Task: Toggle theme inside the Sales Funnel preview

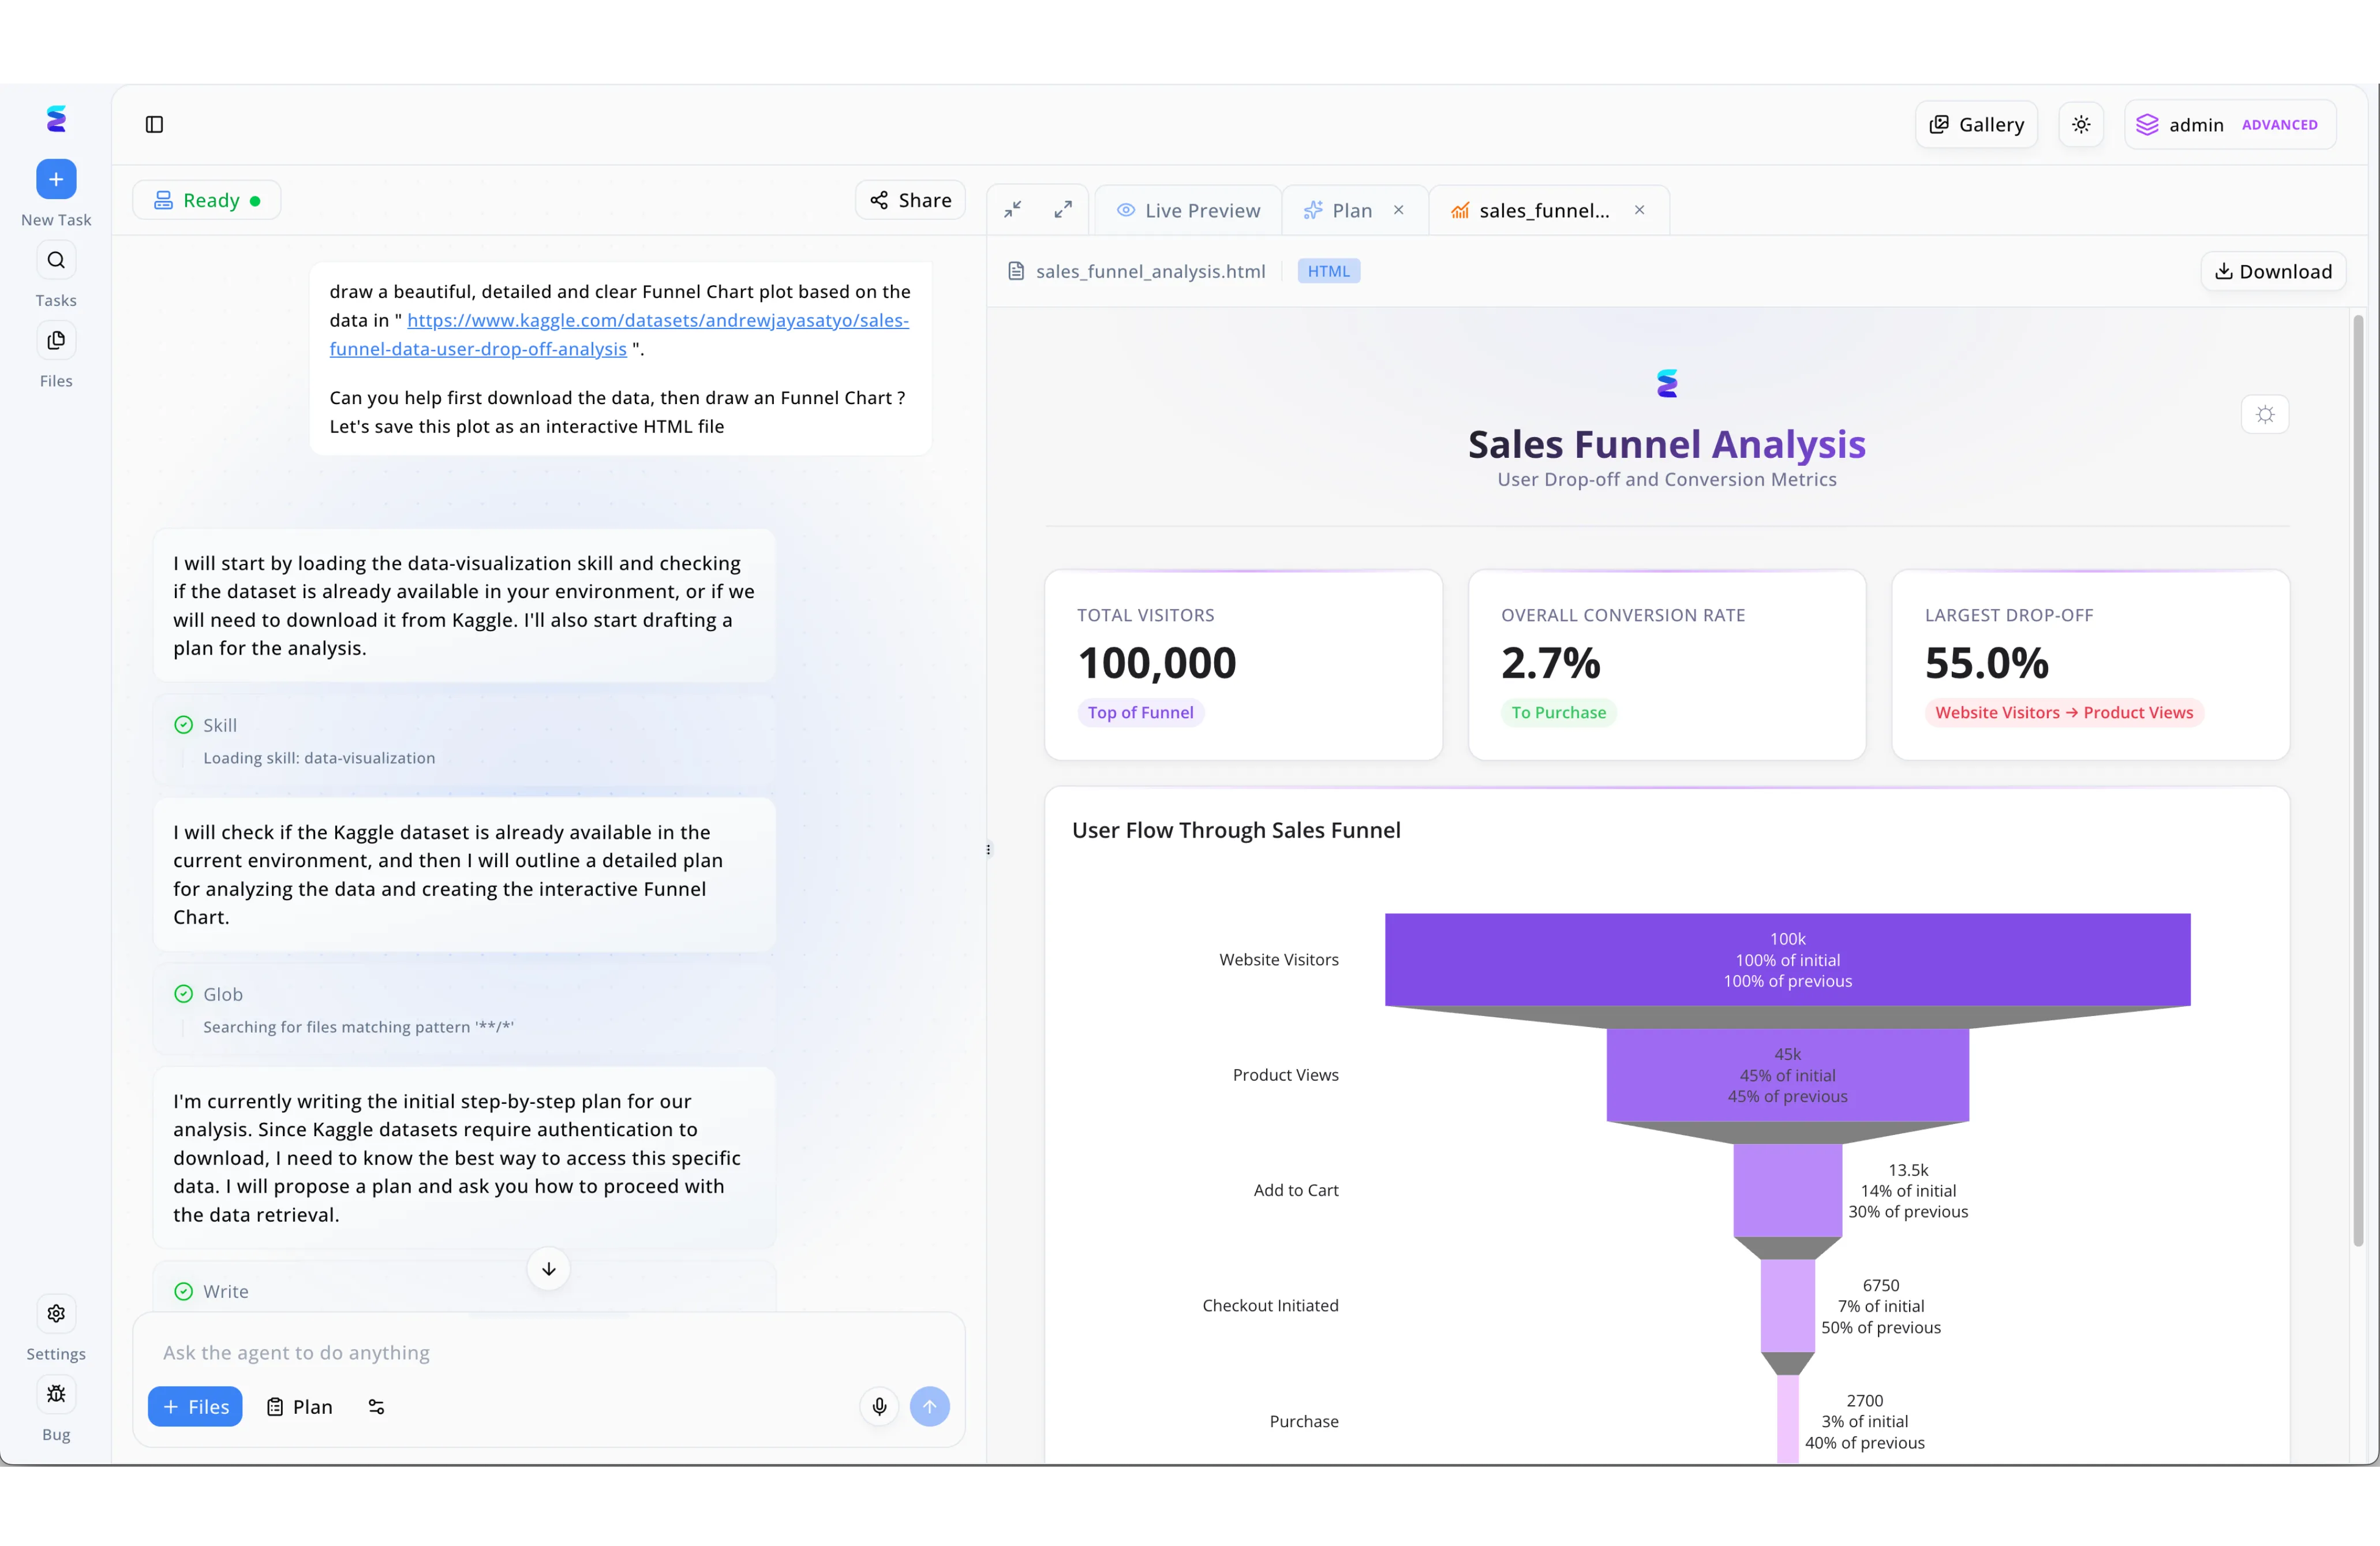Action: 2265,414
